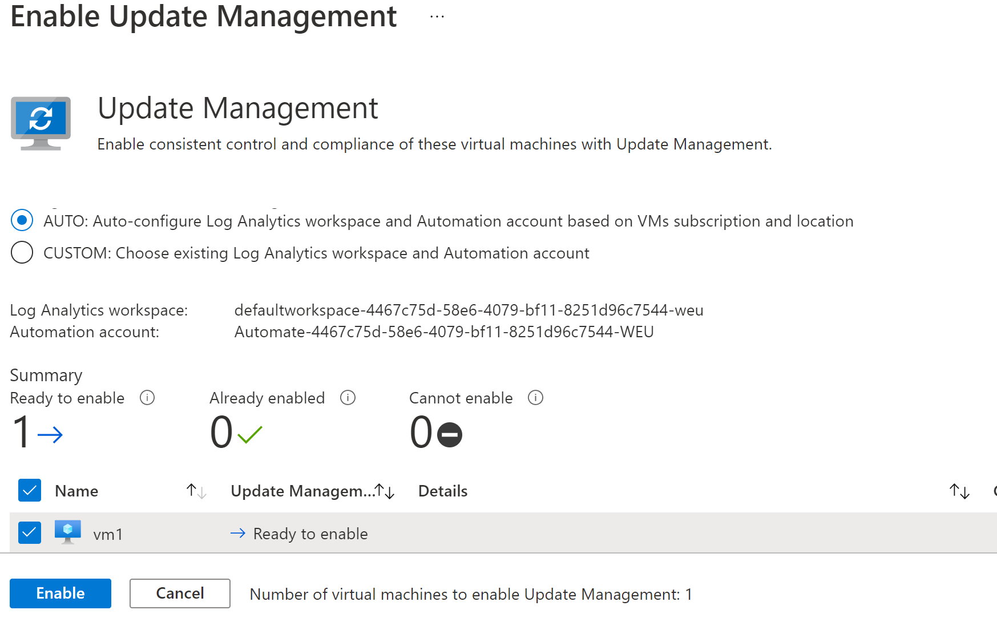
Task: Click the blue arrow beside Ready count
Action: (50, 435)
